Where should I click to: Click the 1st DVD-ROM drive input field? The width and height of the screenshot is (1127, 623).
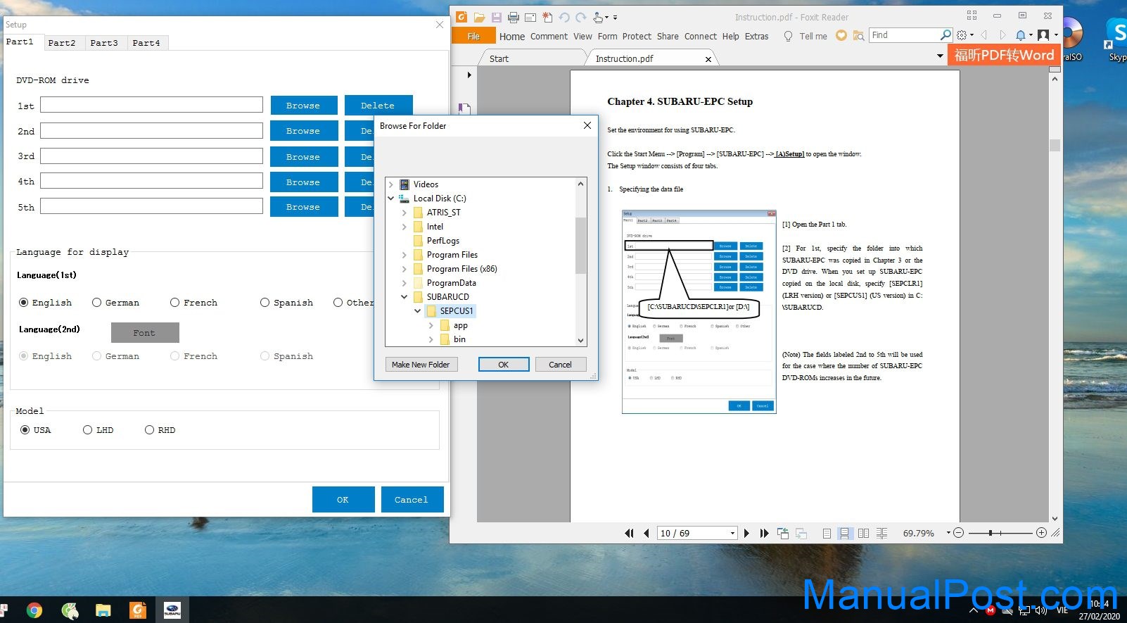tap(151, 105)
